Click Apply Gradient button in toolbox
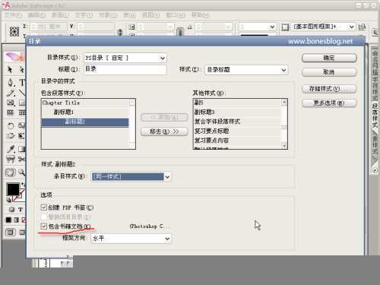380x285 pixels. 16,220
